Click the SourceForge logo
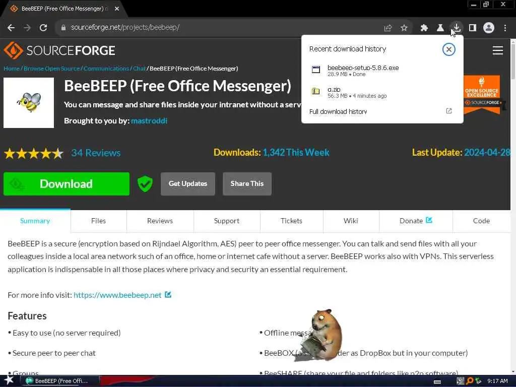The image size is (516, 387). 59,50
